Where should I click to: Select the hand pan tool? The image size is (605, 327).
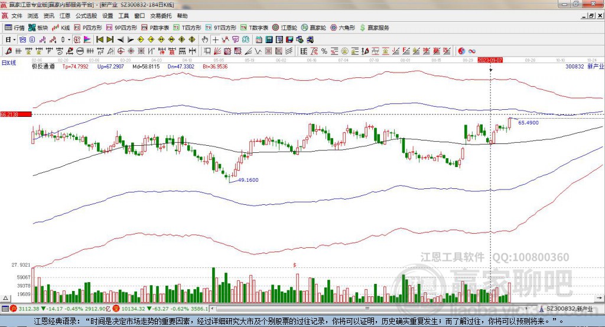205,40
